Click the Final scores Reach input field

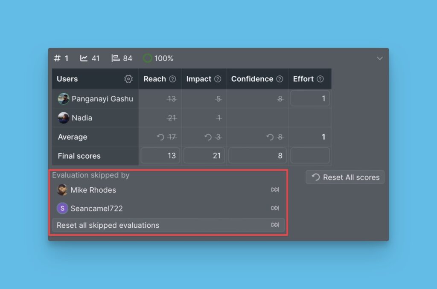(160, 156)
